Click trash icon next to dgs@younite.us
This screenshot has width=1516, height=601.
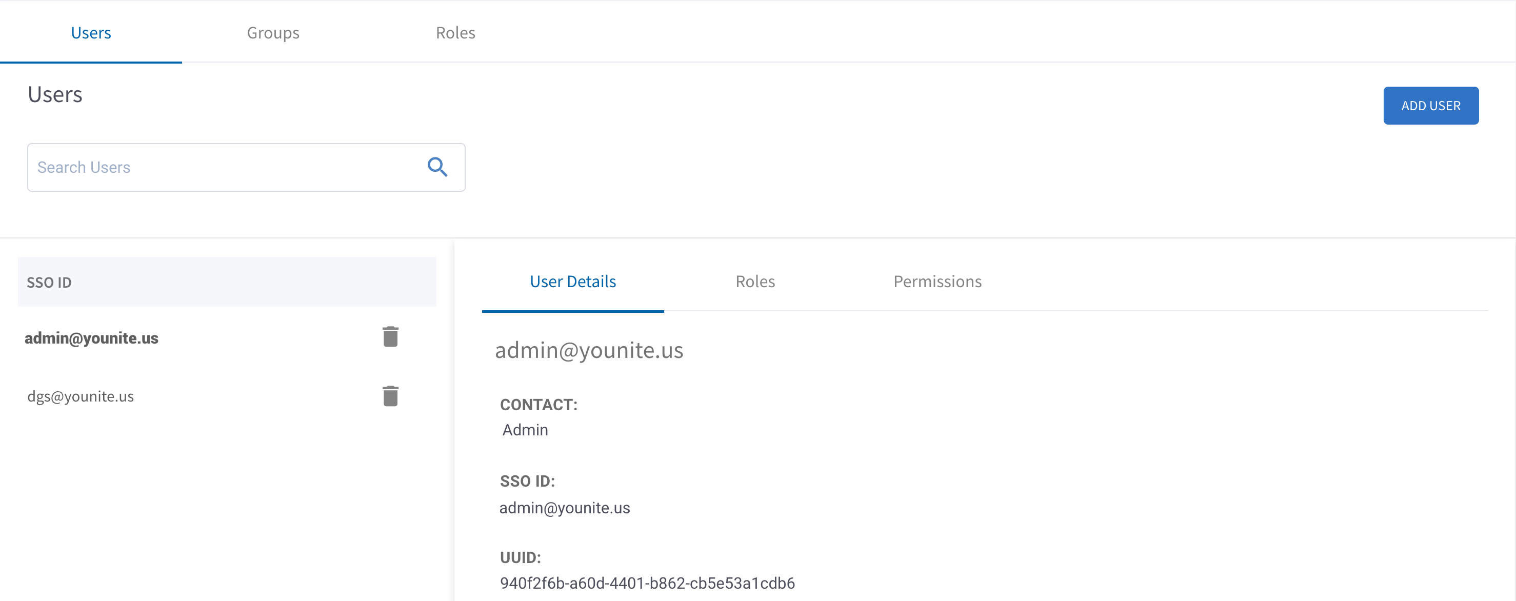(x=390, y=396)
